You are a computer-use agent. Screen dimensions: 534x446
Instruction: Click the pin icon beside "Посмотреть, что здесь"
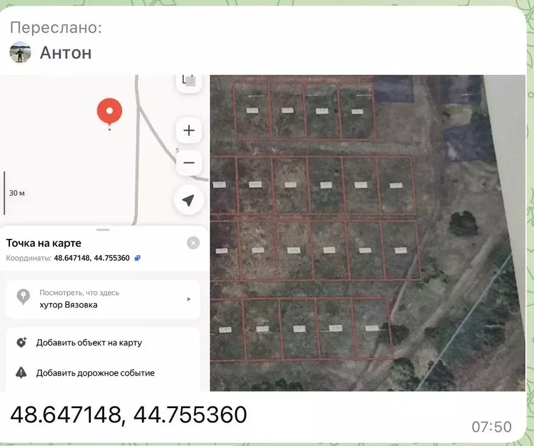(x=23, y=298)
